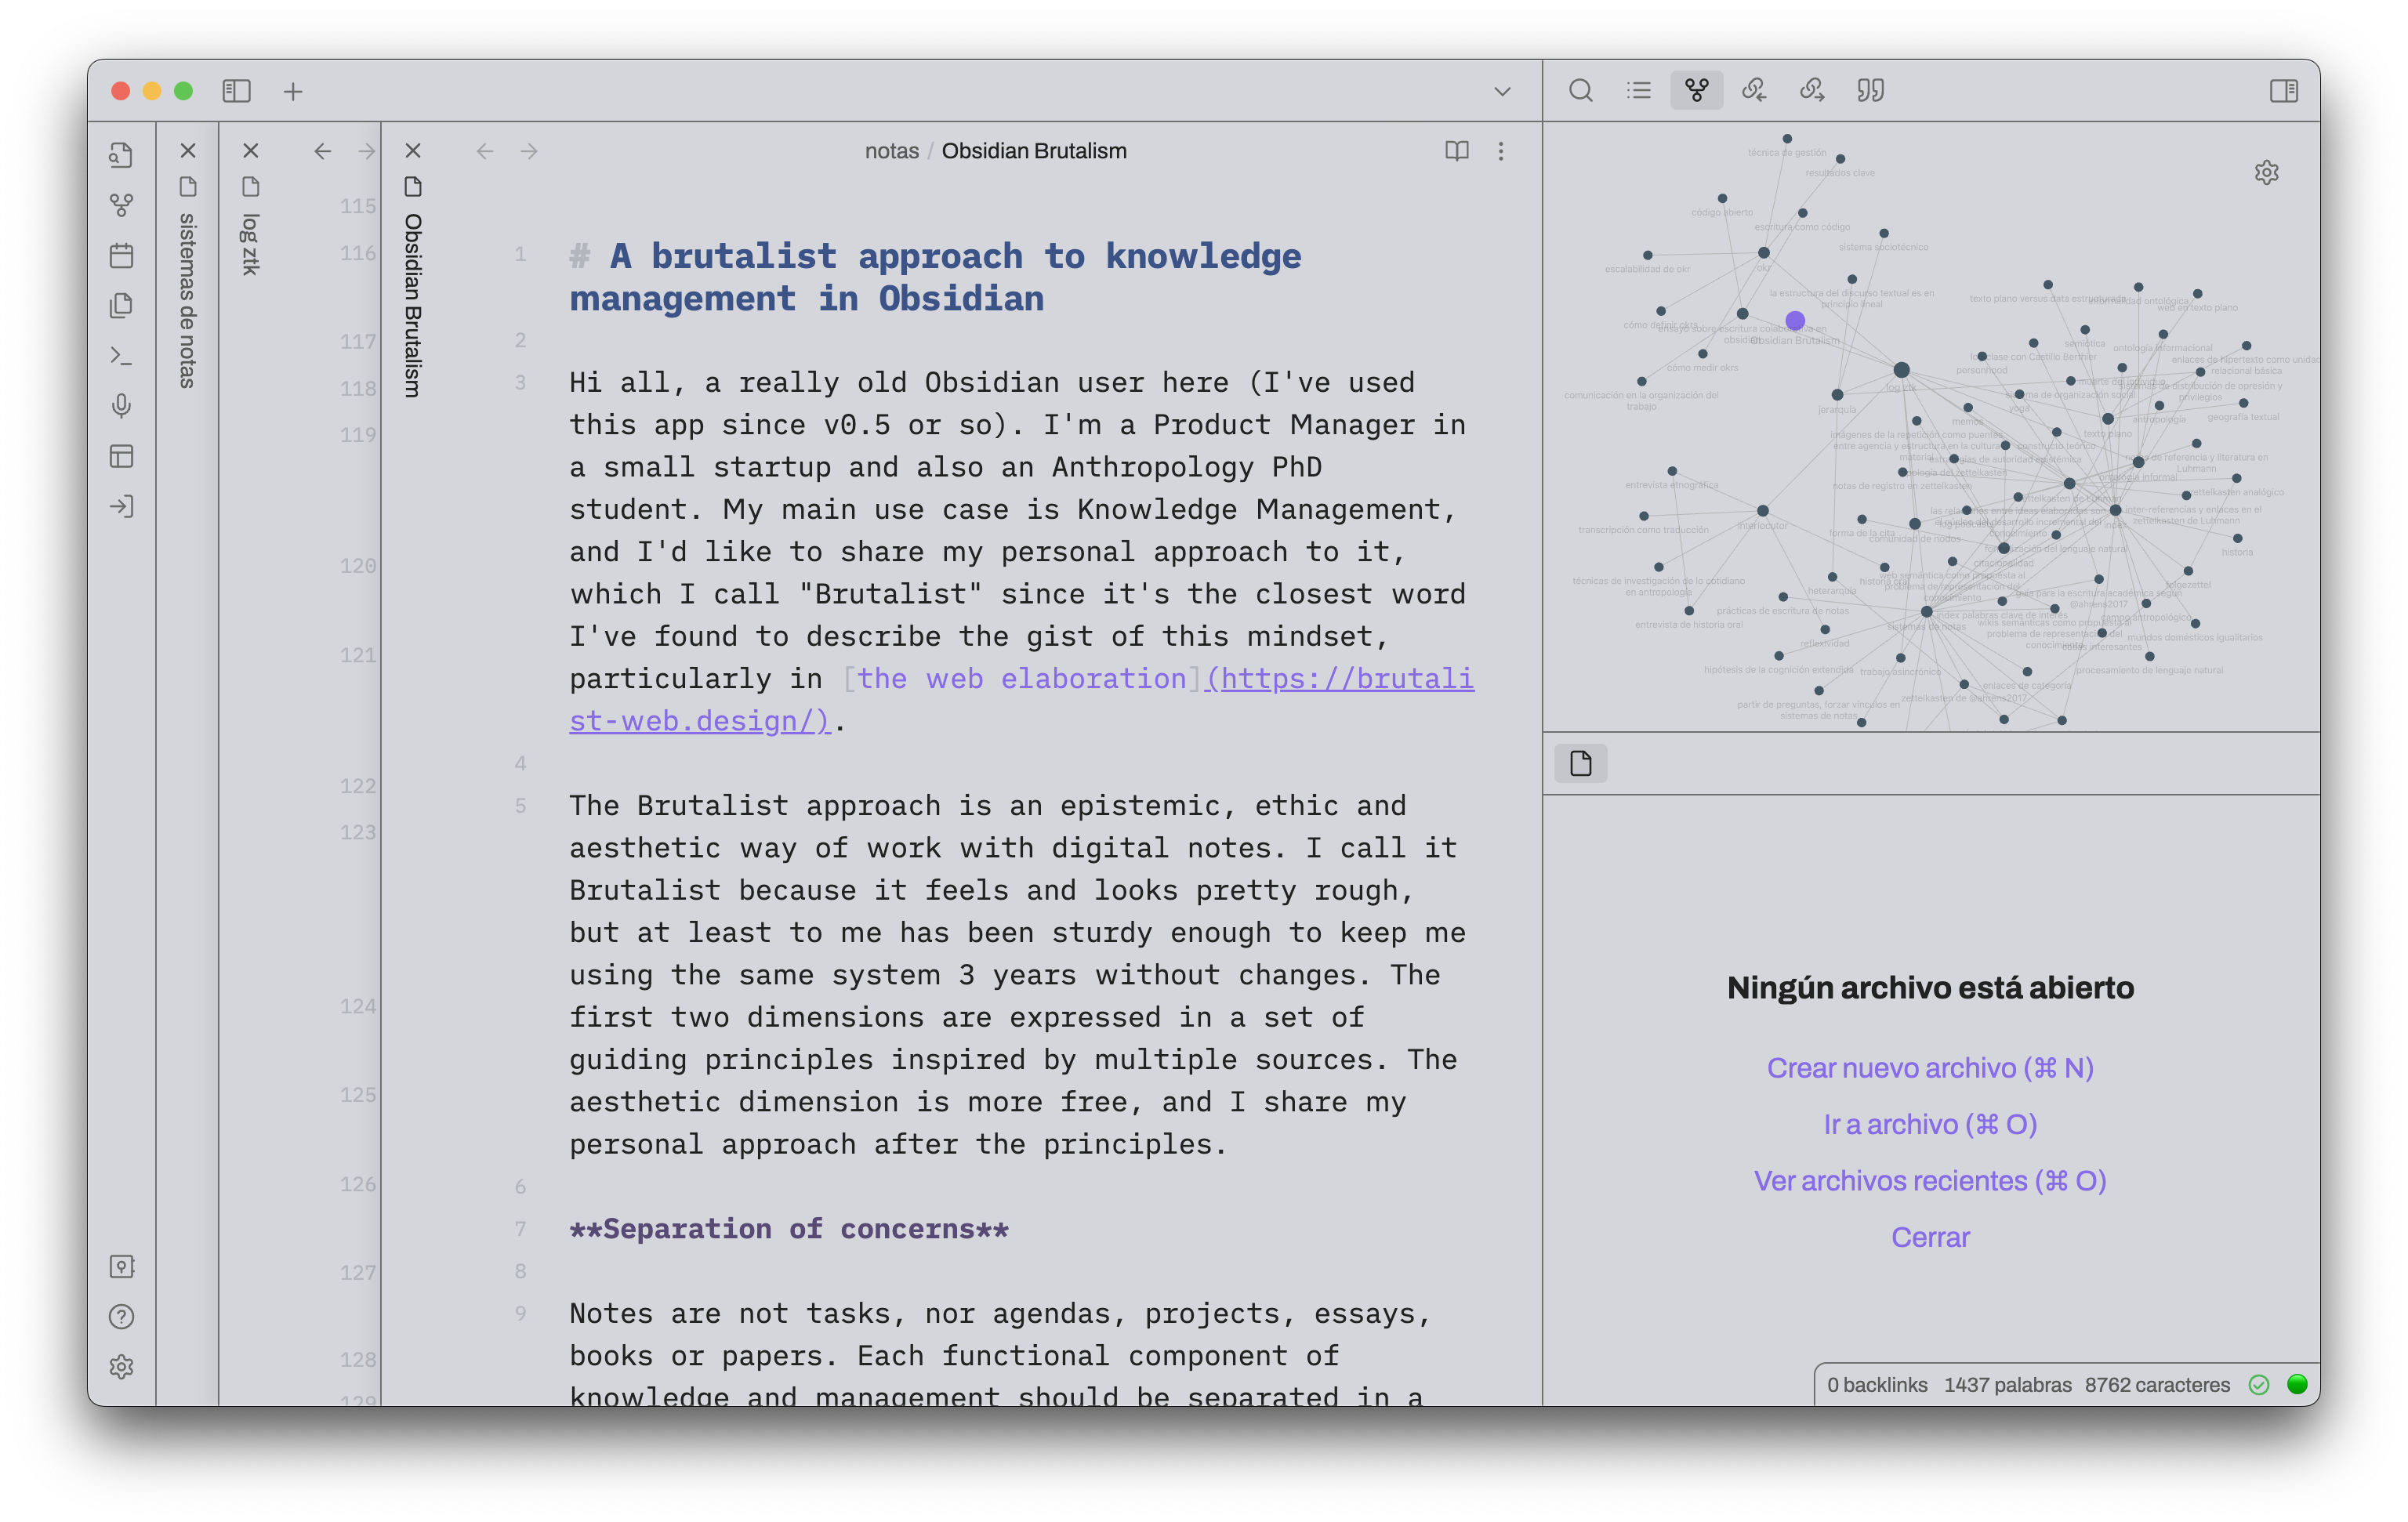Click 'Crear nuevo archivo' link
Viewport: 2408px width, 1522px height.
[x=1930, y=1068]
